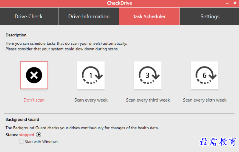Click the Scan every third week label
This screenshot has width=239, height=152.
point(148,100)
